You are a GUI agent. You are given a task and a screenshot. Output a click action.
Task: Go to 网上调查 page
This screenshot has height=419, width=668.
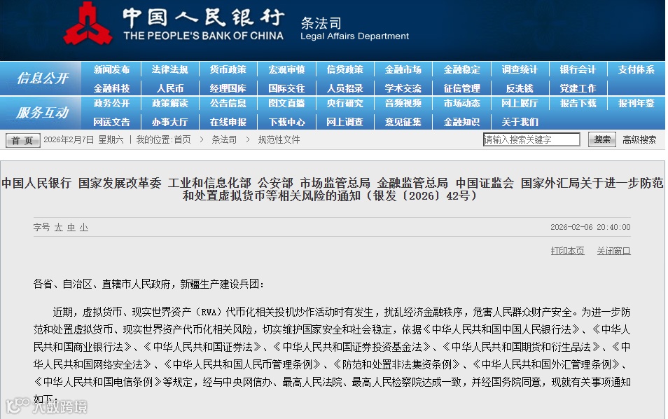[345, 122]
